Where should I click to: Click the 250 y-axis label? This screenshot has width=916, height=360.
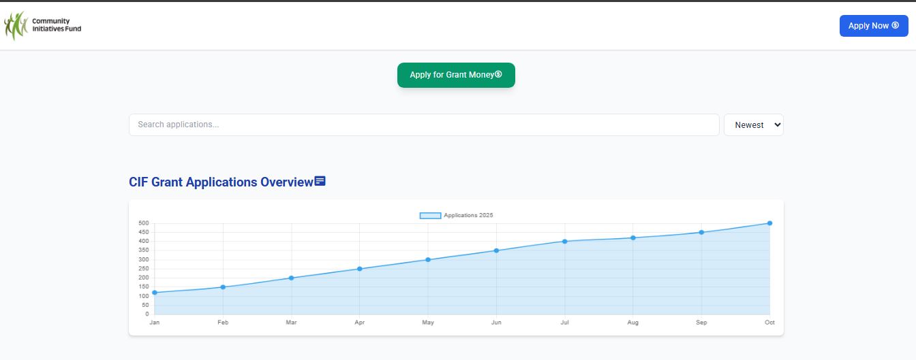click(x=143, y=269)
